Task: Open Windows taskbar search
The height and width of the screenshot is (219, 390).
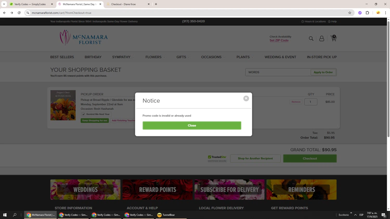Action: 15,215
